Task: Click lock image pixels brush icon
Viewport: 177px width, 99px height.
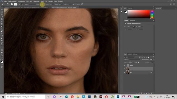Action: coord(132,62)
